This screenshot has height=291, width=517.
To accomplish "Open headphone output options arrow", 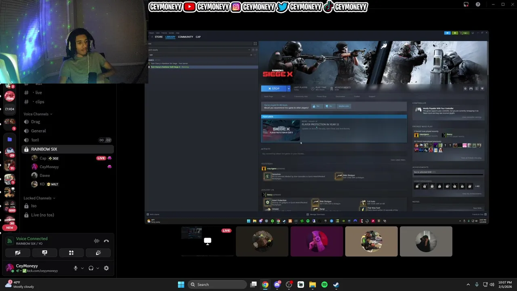I will (98, 268).
